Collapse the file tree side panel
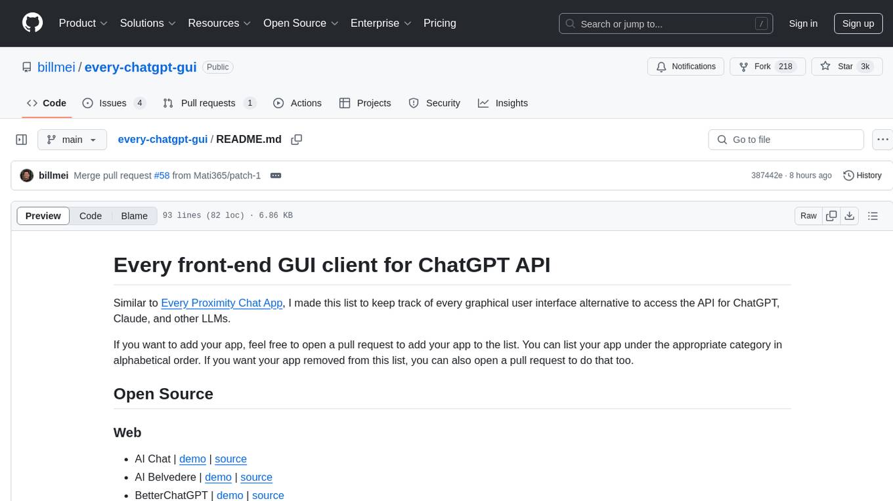Screen dimensions: 893x501 [x=22, y=140]
